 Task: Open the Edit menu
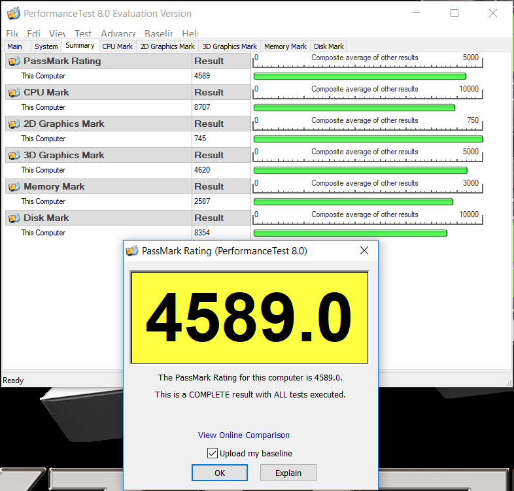tap(33, 33)
